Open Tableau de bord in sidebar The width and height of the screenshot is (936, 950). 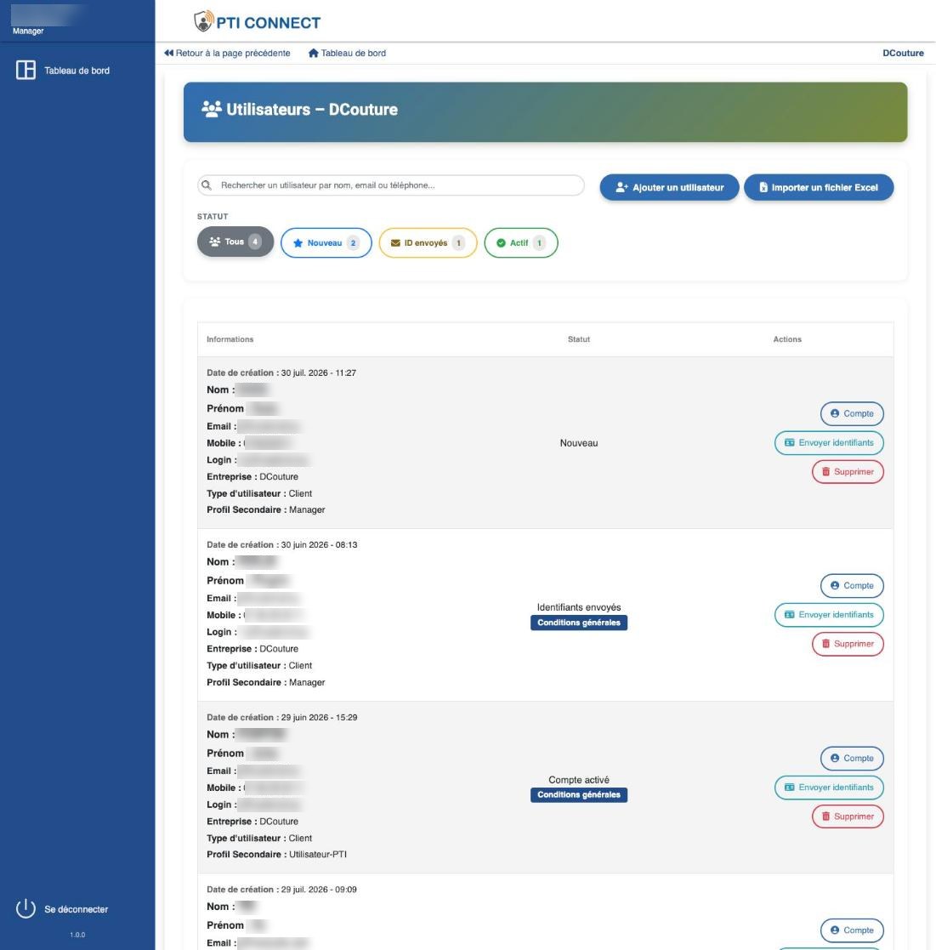point(62,71)
